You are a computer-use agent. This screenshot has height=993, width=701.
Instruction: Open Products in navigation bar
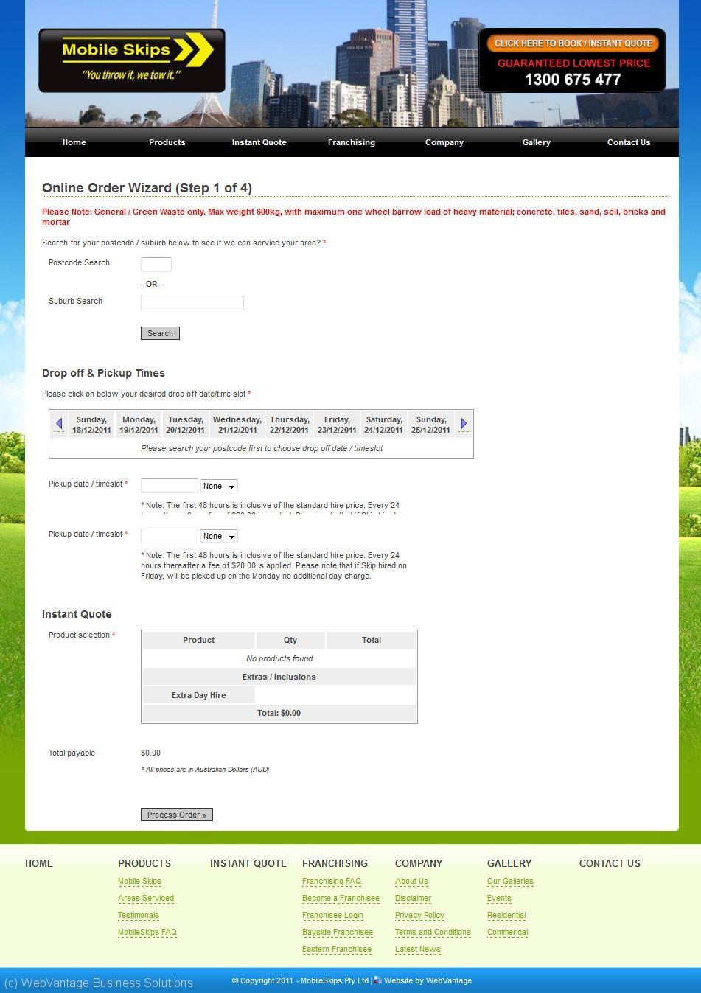167,143
